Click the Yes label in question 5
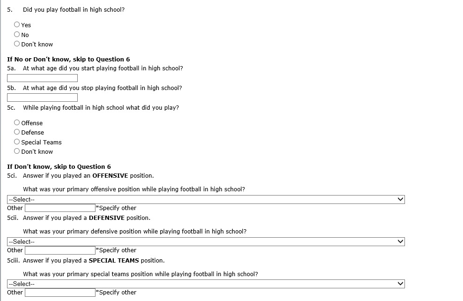The height and width of the screenshot is (301, 463). point(26,25)
